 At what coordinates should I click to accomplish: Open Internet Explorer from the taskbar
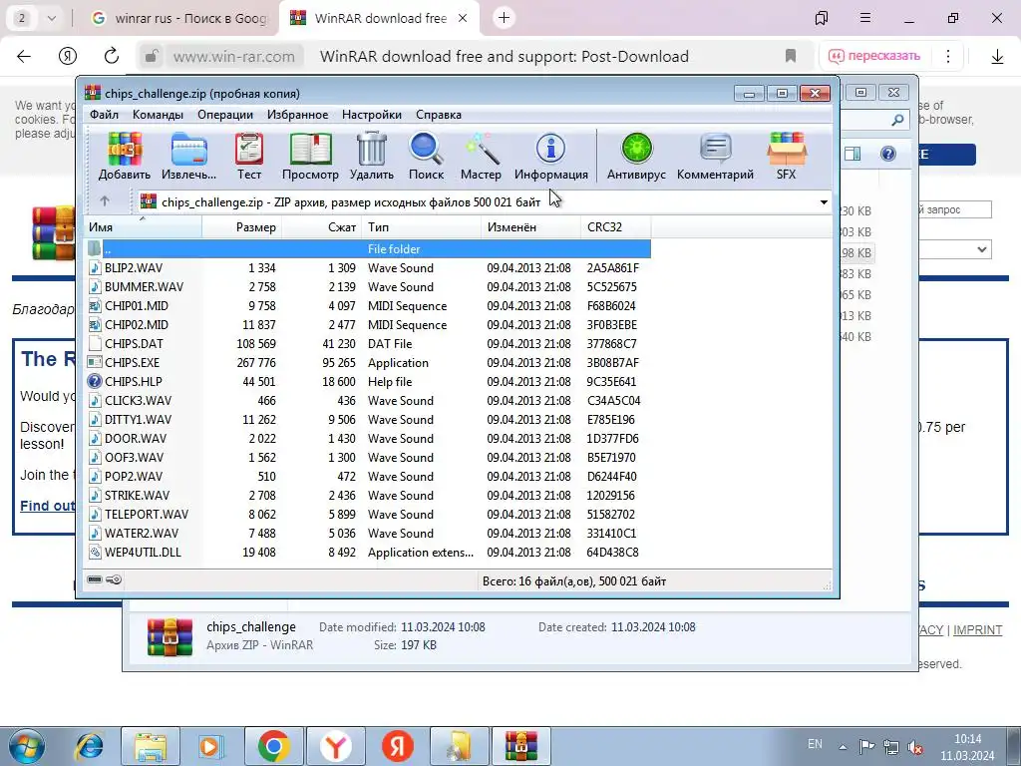[x=89, y=746]
